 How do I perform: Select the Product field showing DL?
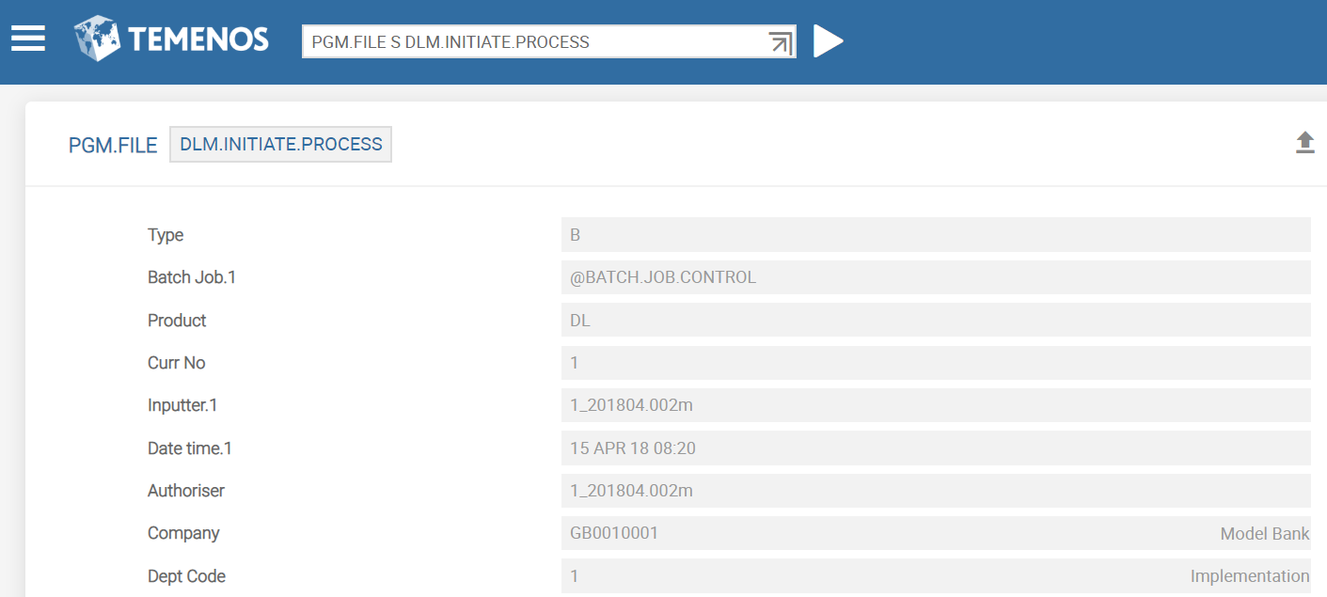point(936,321)
